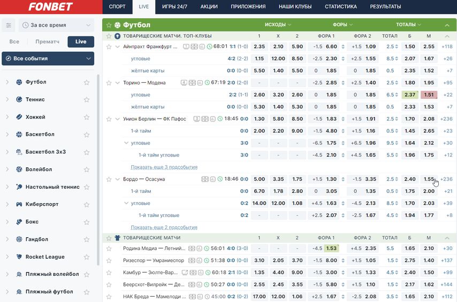Click the beach football icon

(x=19, y=292)
